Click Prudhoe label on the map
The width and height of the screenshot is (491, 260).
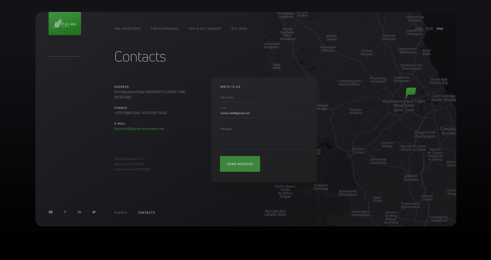pyautogui.click(x=356, y=111)
